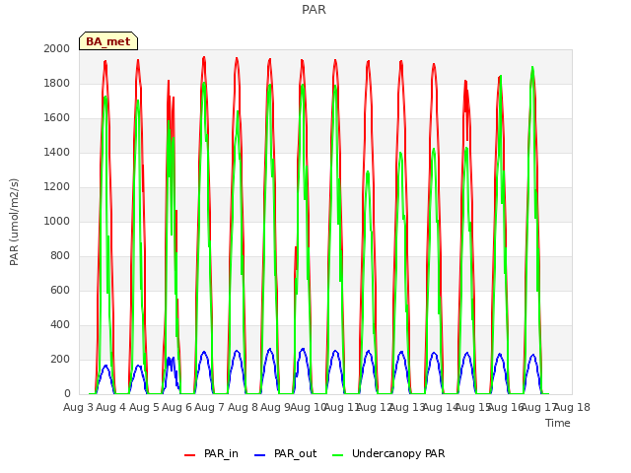Click the Aug 5 x-axis label
The height and width of the screenshot is (473, 631).
coord(144,407)
